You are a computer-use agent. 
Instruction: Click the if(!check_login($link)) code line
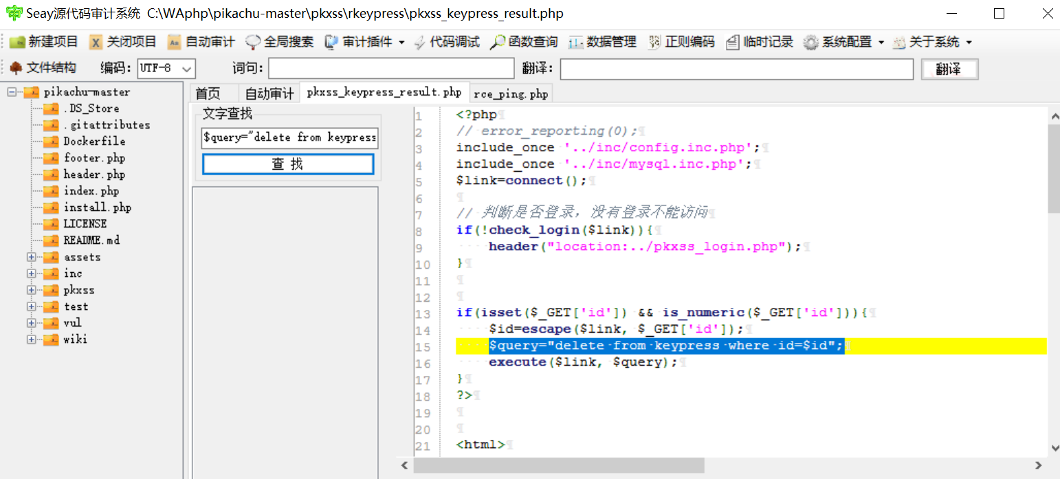pos(555,230)
